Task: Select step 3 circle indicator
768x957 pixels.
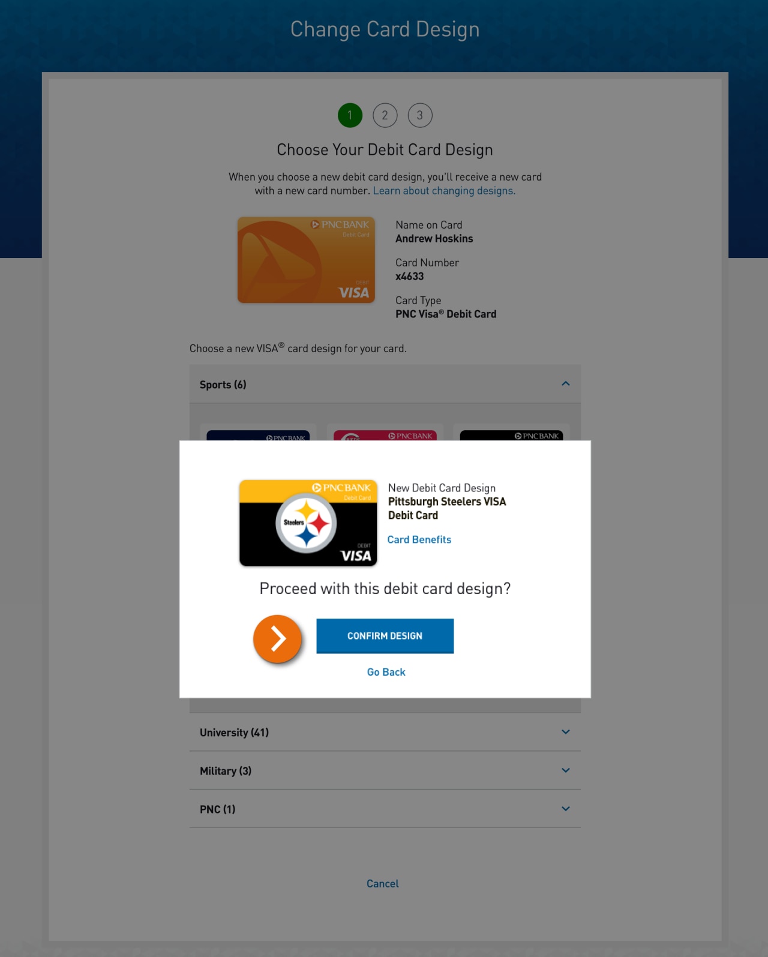Action: point(420,115)
